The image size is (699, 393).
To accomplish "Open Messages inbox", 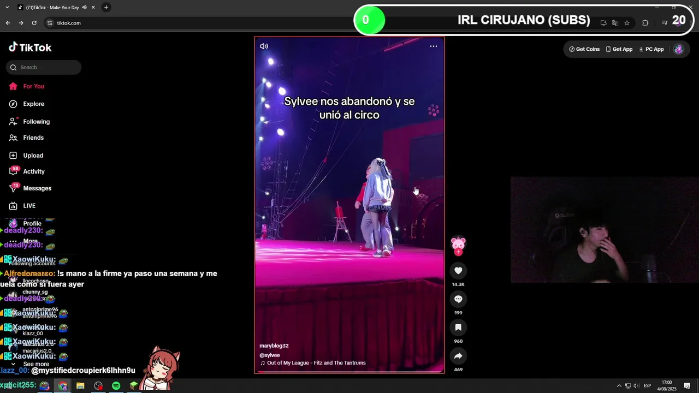I will click(30, 188).
